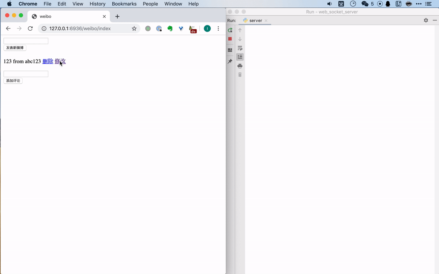
Task: Open the Bookmarks menu
Action: point(124,4)
